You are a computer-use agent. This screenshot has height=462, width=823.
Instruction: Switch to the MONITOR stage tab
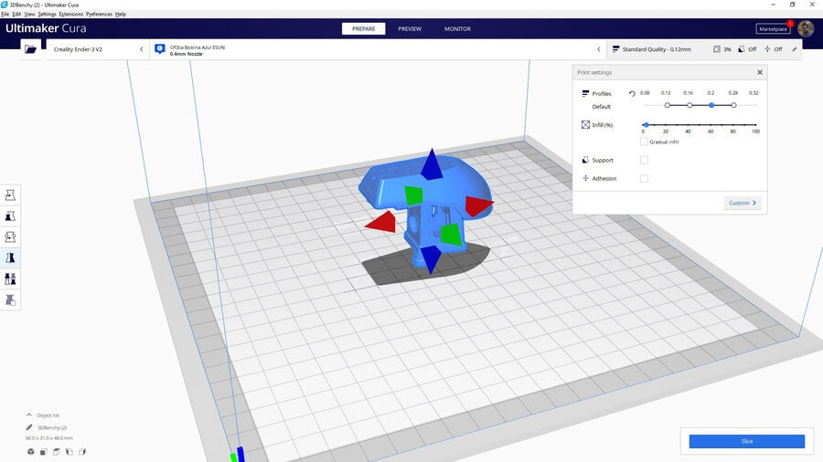coord(458,29)
